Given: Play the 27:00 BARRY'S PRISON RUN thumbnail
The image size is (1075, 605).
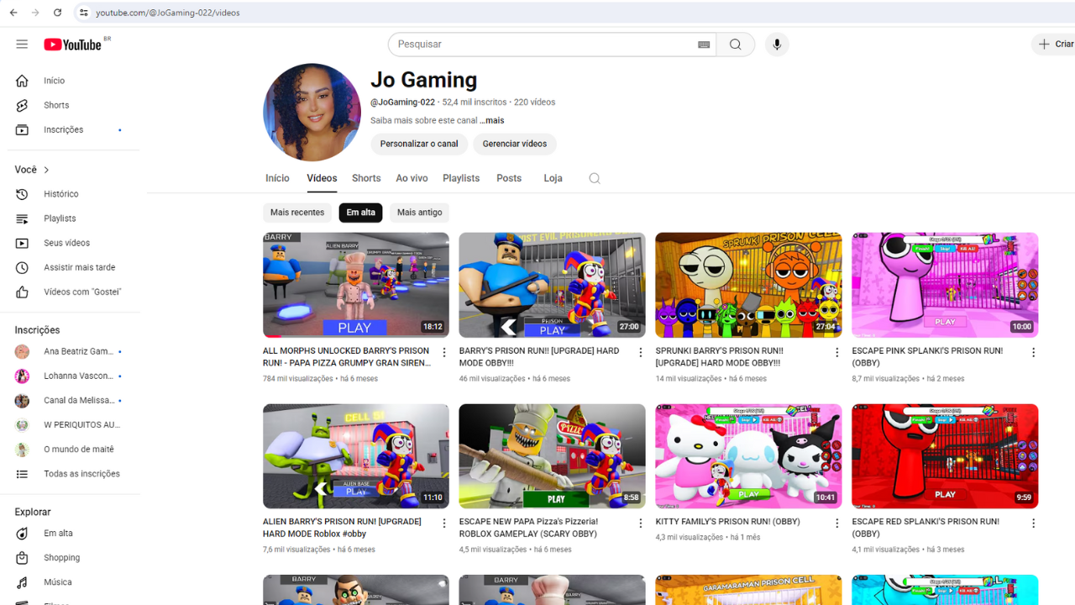Looking at the screenshot, I should [553, 285].
